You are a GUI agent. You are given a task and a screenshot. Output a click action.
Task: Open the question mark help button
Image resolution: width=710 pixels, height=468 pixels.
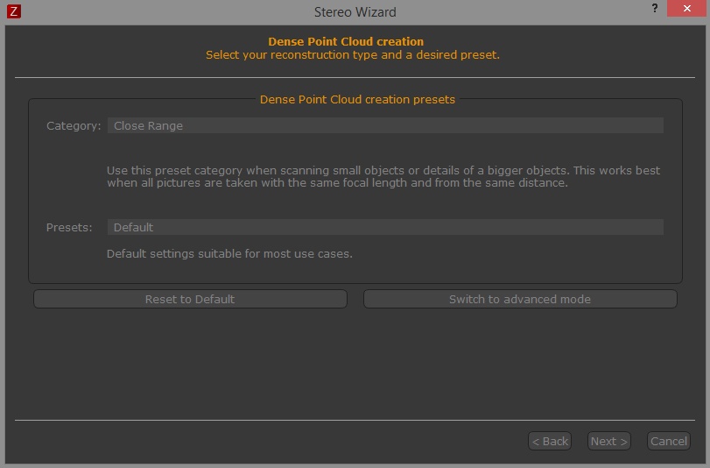tap(654, 8)
